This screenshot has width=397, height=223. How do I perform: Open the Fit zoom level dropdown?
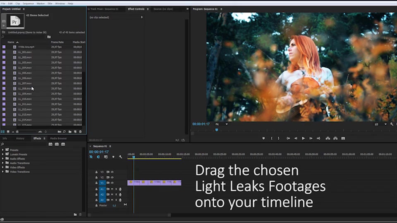tap(222, 124)
